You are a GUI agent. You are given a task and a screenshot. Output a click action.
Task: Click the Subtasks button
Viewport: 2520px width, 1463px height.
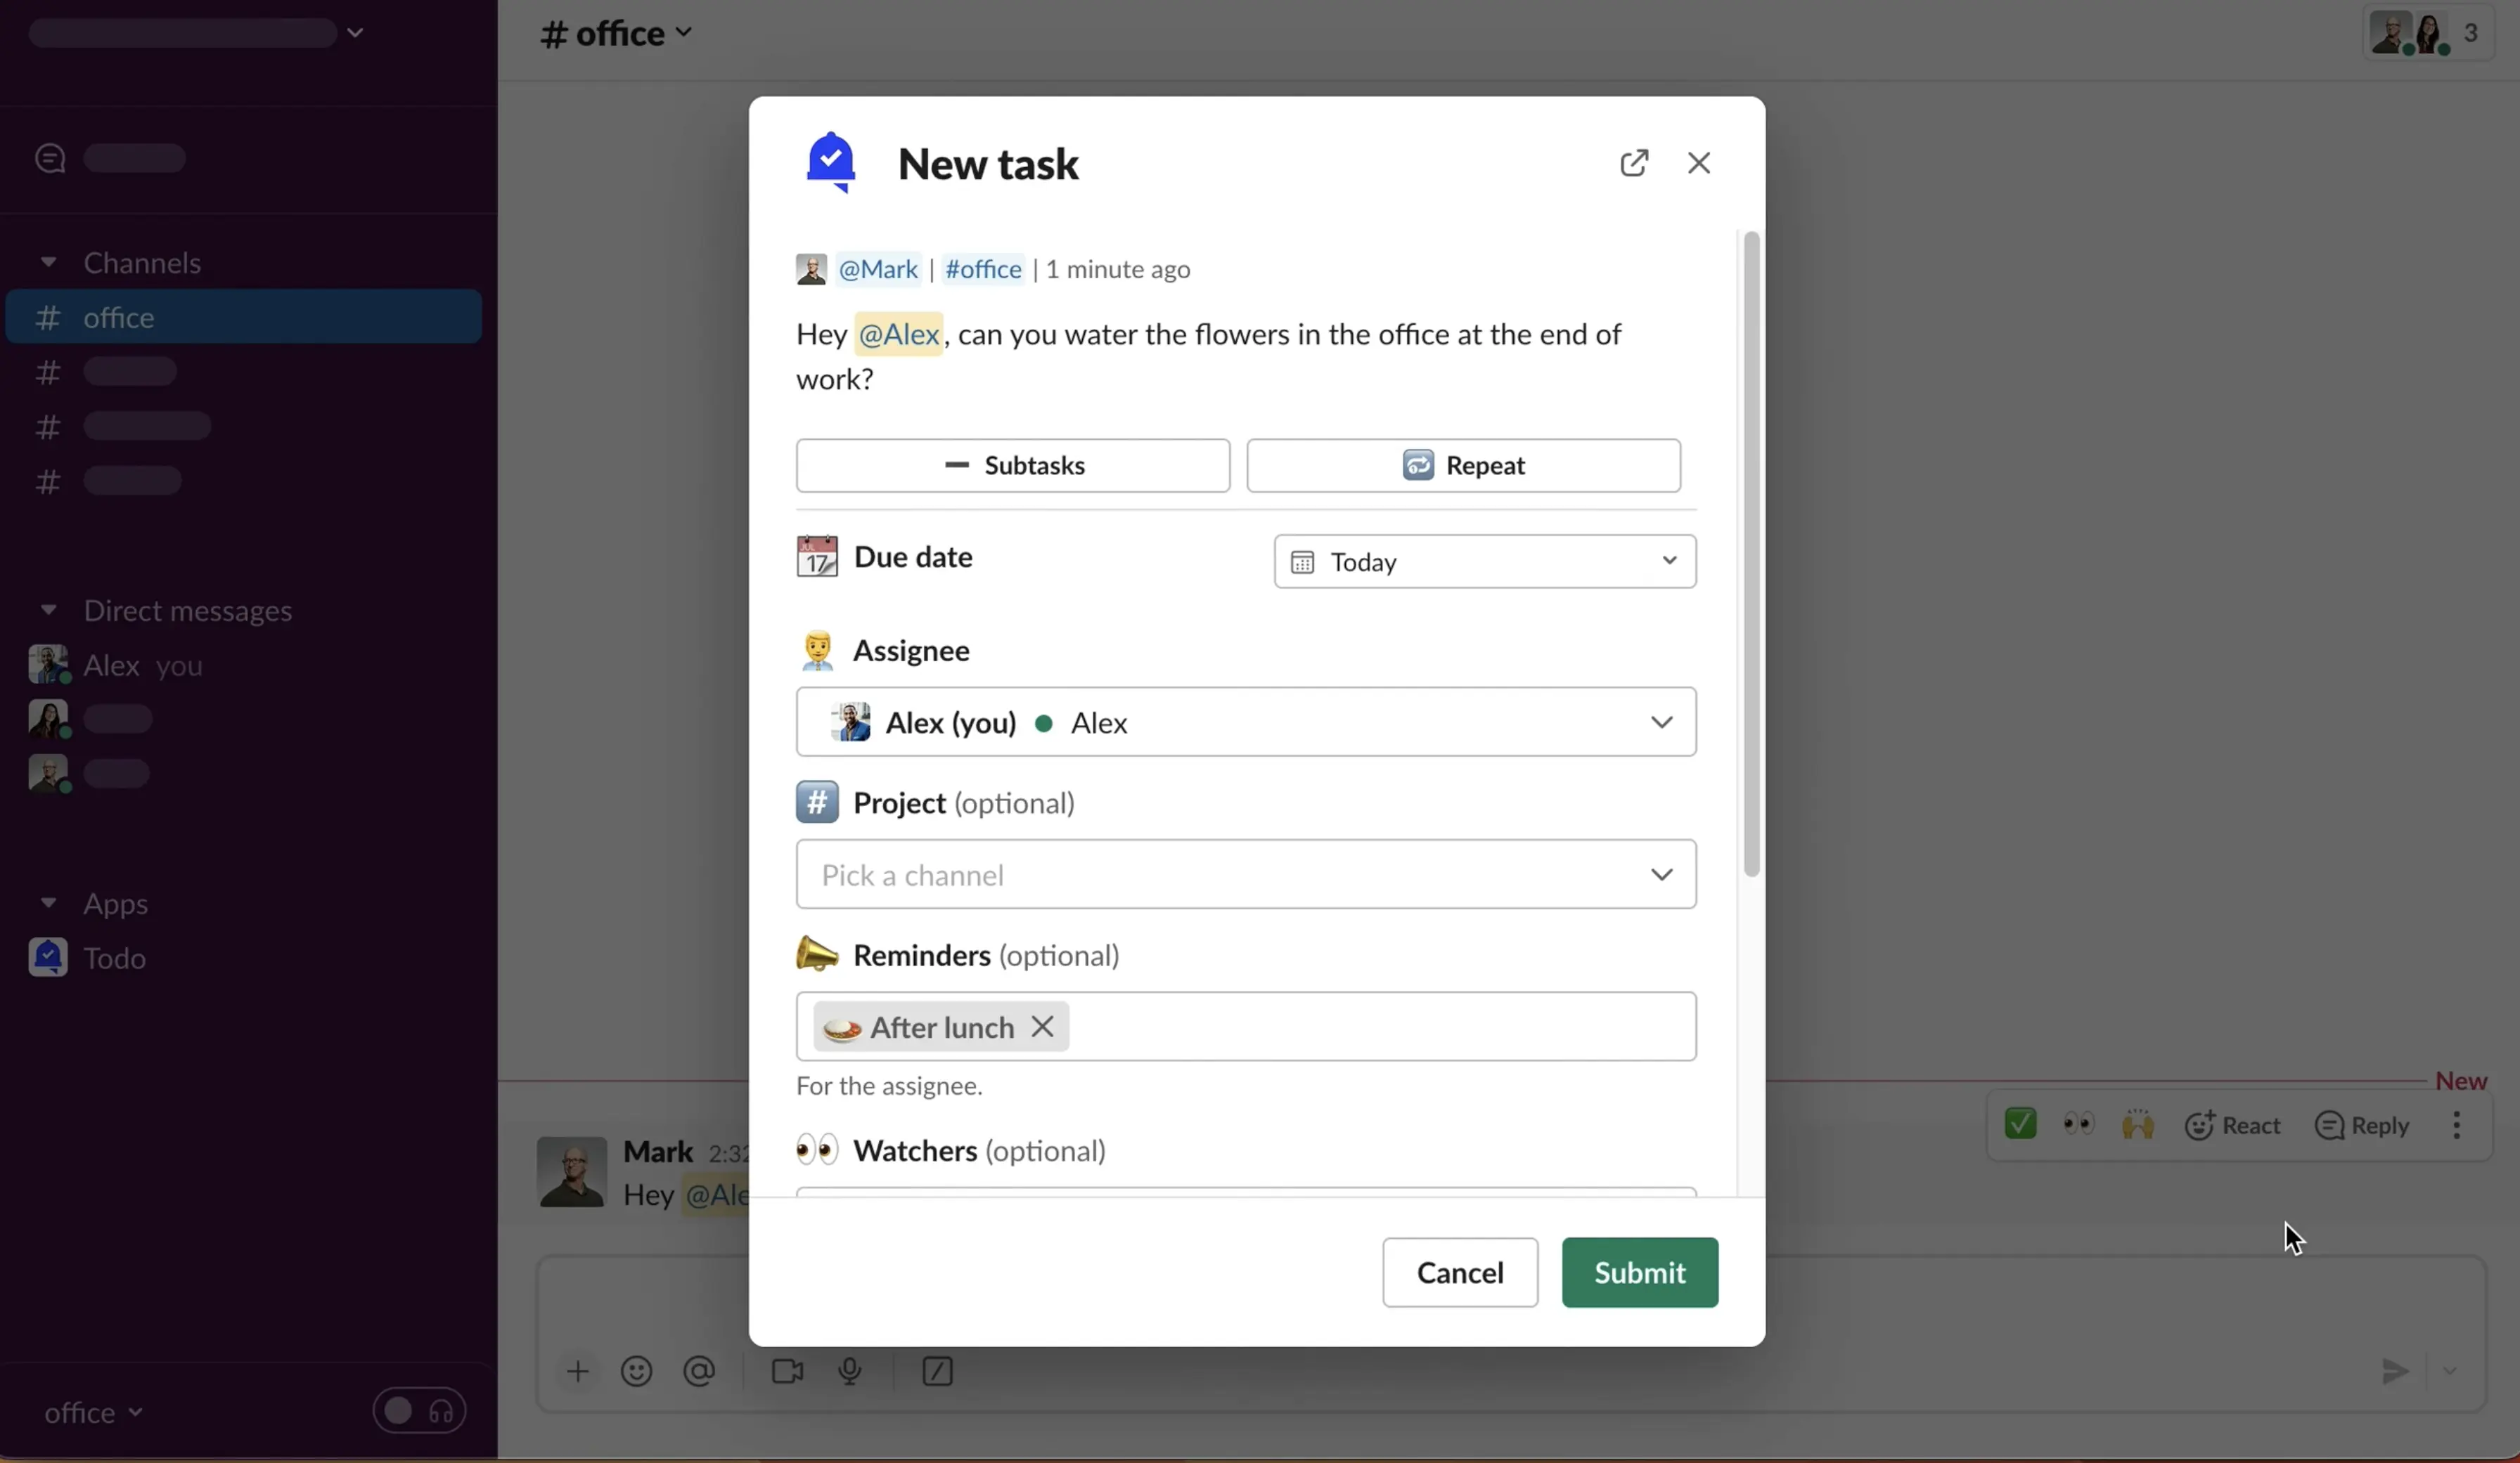pos(1012,464)
